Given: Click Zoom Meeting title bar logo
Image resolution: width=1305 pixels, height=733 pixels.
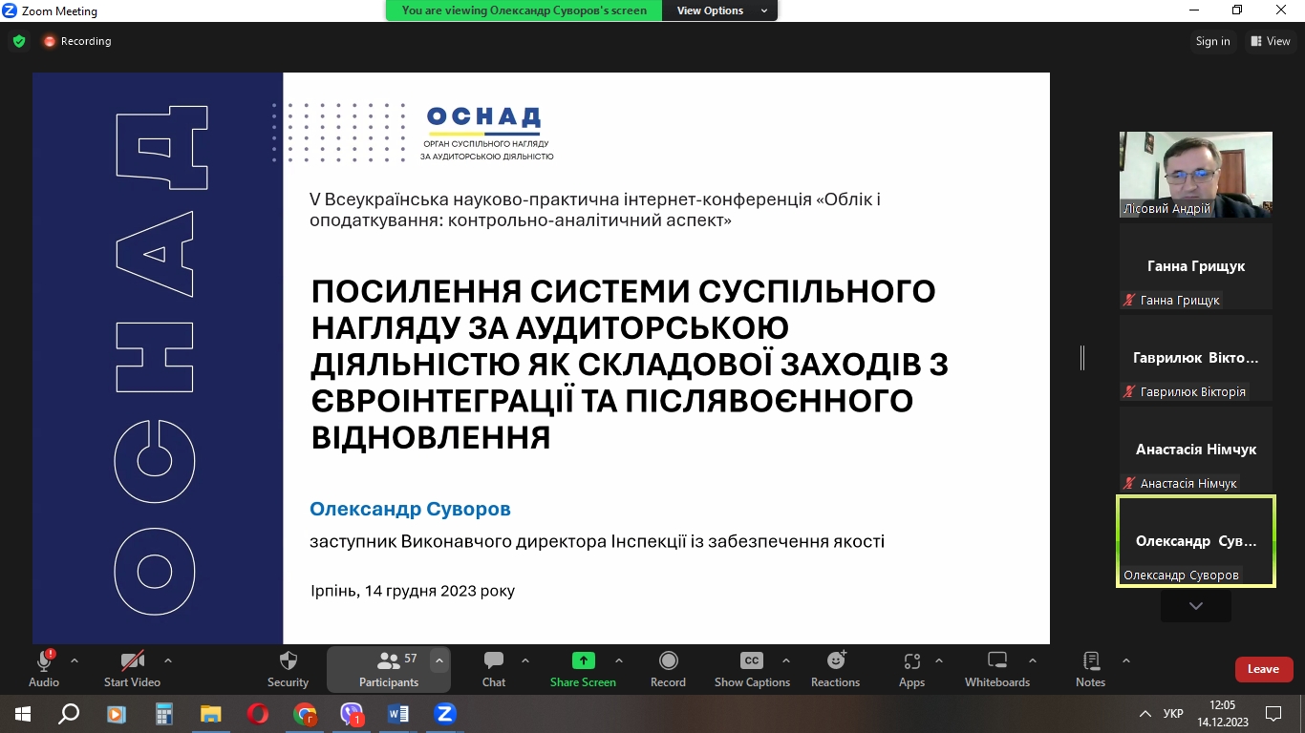Looking at the screenshot, I should pyautogui.click(x=11, y=11).
